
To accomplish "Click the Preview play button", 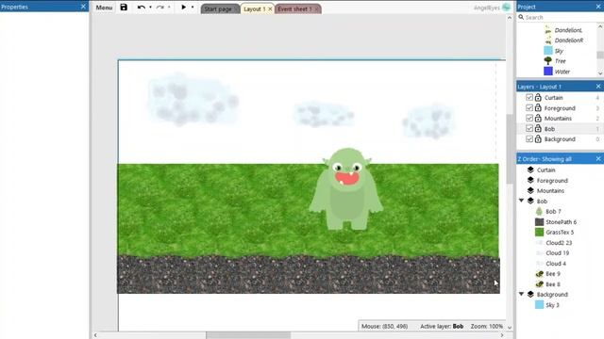I will (x=184, y=7).
